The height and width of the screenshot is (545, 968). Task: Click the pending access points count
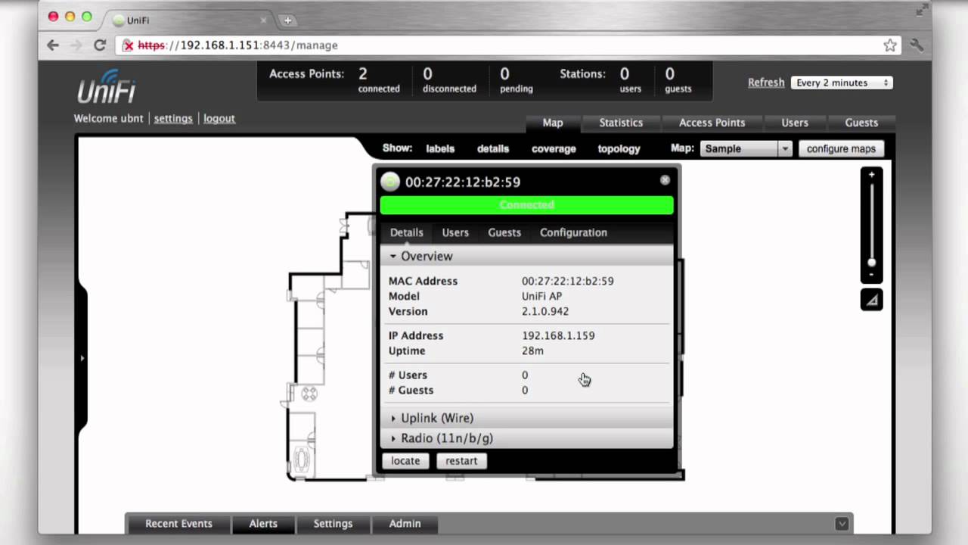pos(504,74)
